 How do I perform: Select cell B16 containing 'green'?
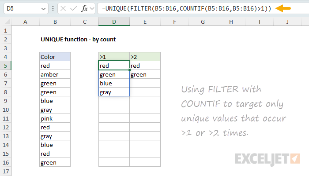pyautogui.click(x=55, y=162)
